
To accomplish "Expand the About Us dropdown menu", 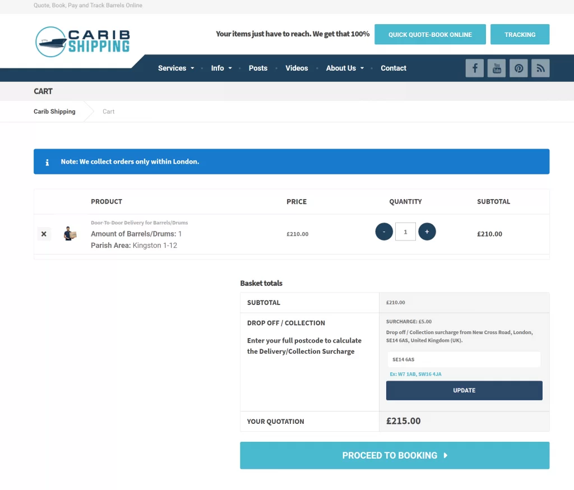I will [x=345, y=68].
